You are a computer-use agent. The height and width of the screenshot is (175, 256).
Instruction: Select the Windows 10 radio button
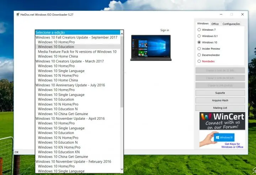pyautogui.click(x=199, y=42)
